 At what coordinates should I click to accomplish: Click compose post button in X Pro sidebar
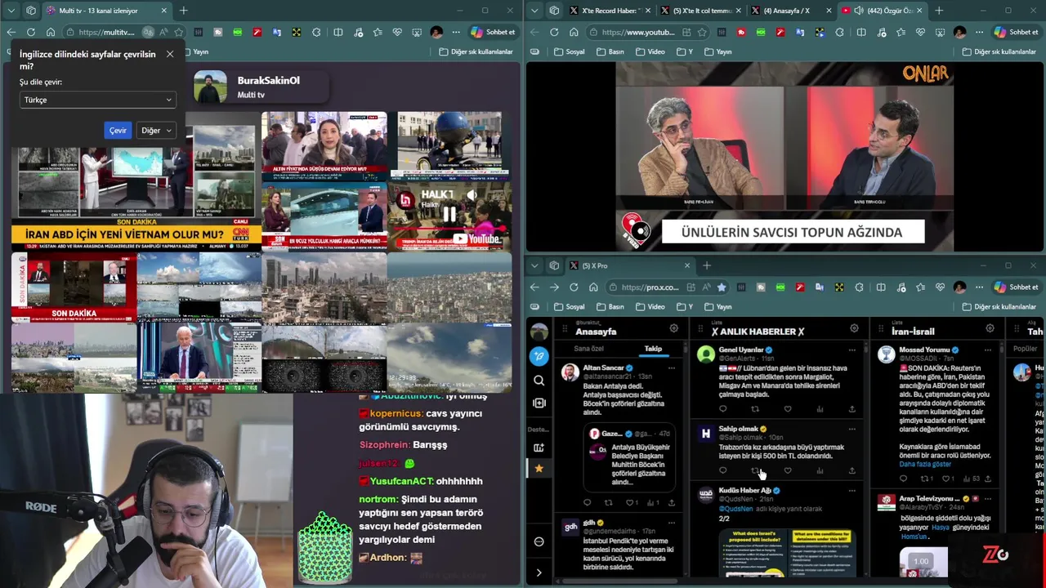coord(539,356)
